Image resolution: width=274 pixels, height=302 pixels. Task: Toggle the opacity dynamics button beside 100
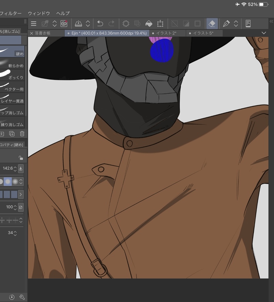[x=21, y=207]
